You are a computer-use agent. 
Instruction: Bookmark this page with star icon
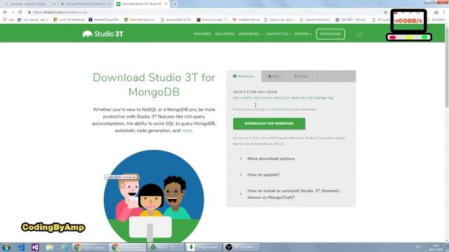tap(385, 13)
